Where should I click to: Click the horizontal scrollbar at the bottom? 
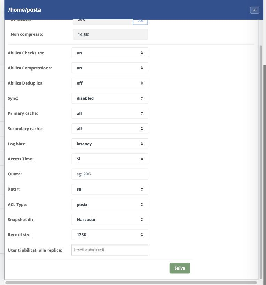131,283
